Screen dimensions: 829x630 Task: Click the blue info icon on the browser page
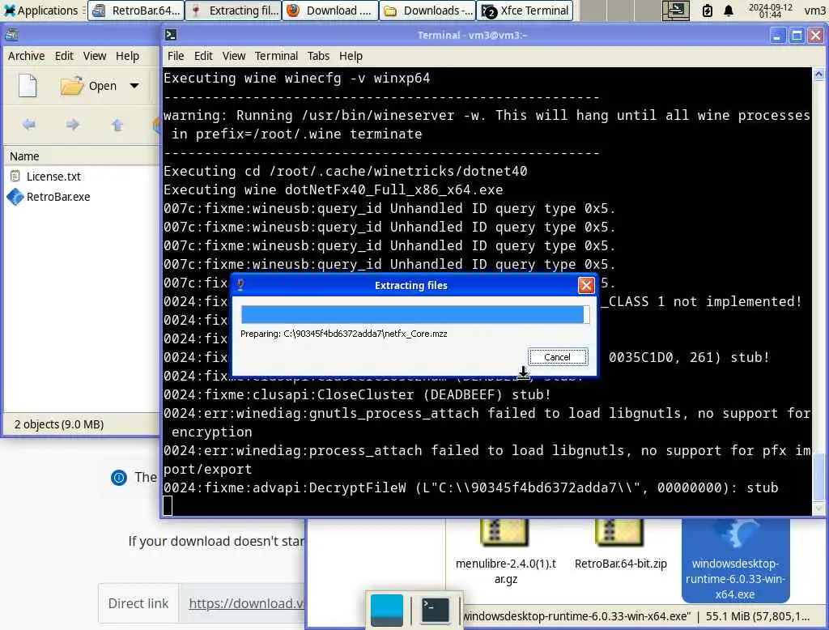[x=119, y=478]
